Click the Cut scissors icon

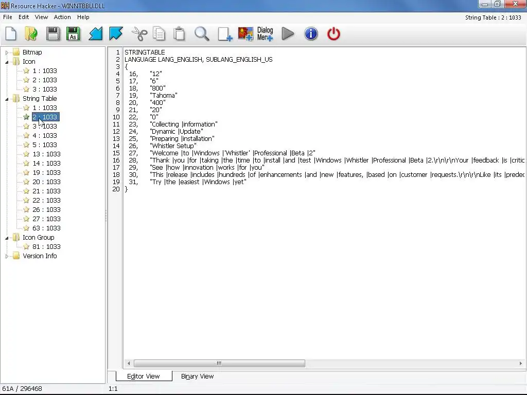tap(139, 34)
